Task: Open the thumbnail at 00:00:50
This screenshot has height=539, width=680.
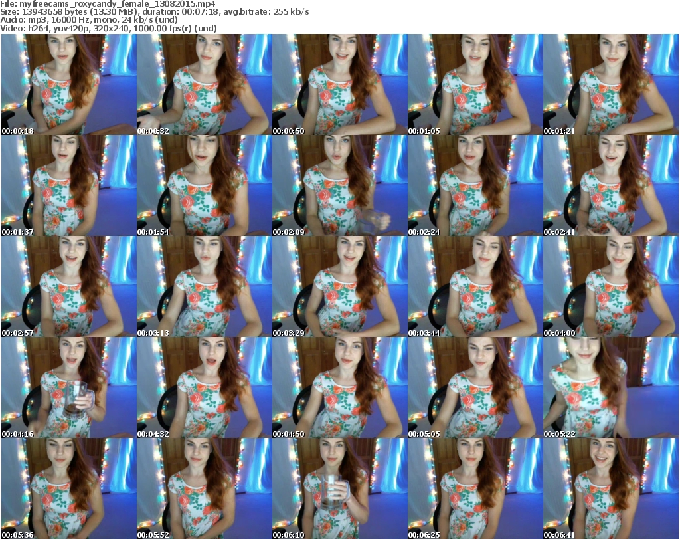Action: point(339,84)
